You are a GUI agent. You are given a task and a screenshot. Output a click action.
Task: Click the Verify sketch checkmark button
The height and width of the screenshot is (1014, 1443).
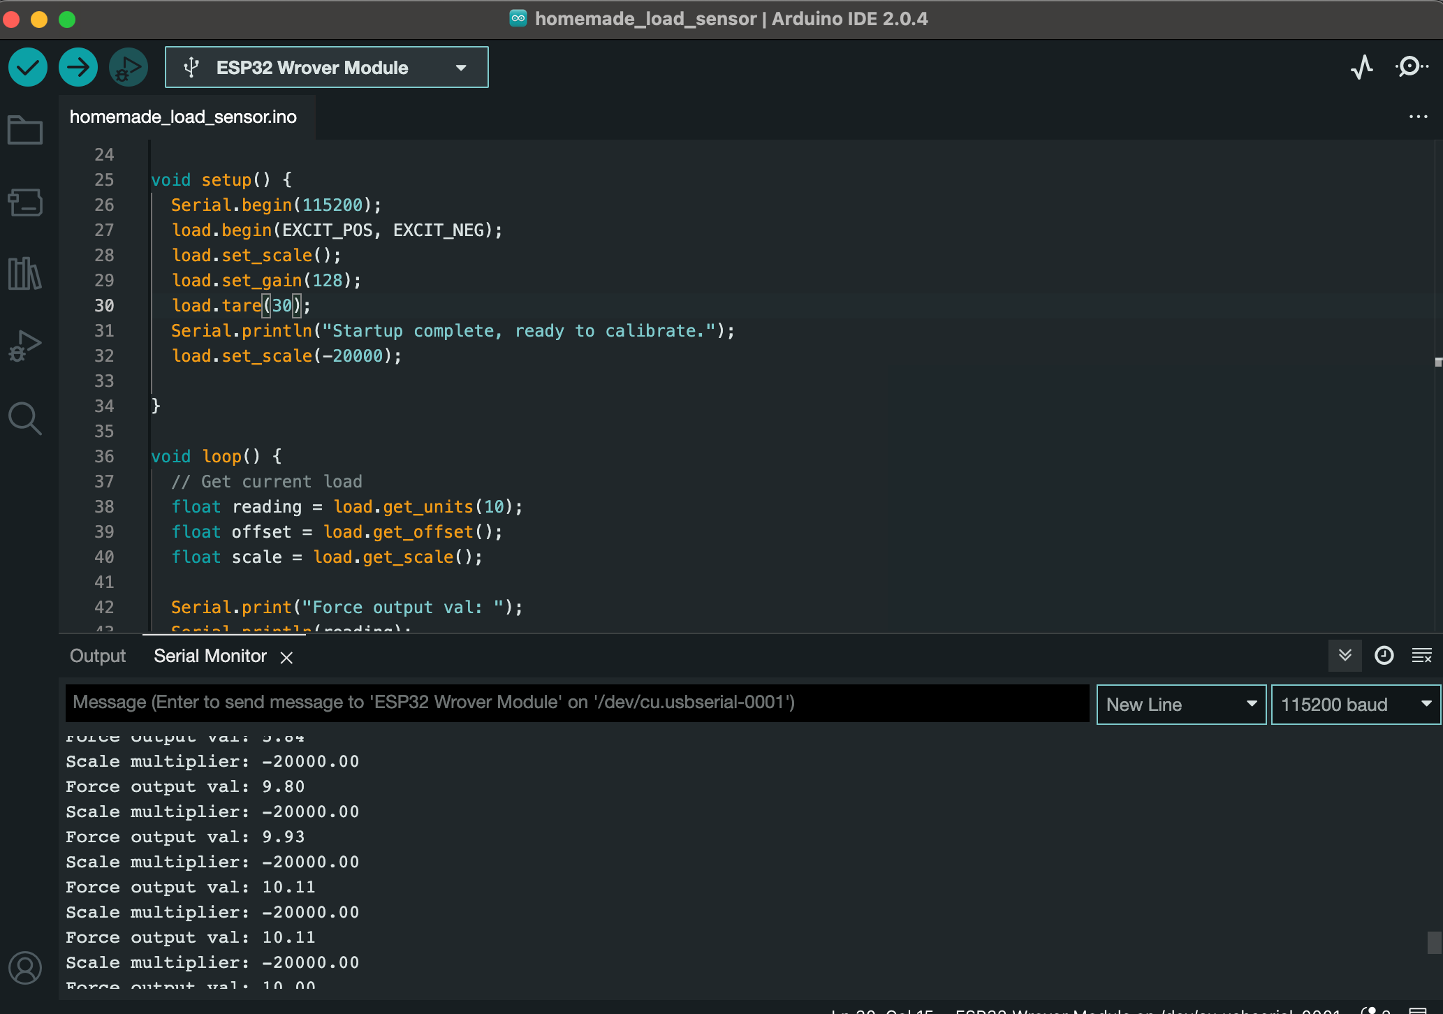tap(28, 68)
